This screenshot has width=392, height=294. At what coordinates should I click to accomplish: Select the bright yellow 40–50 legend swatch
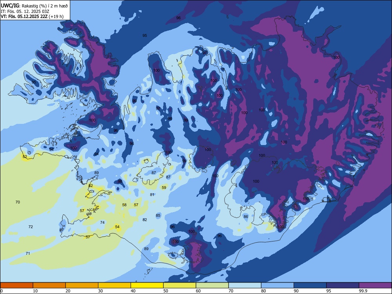click(x=147, y=285)
